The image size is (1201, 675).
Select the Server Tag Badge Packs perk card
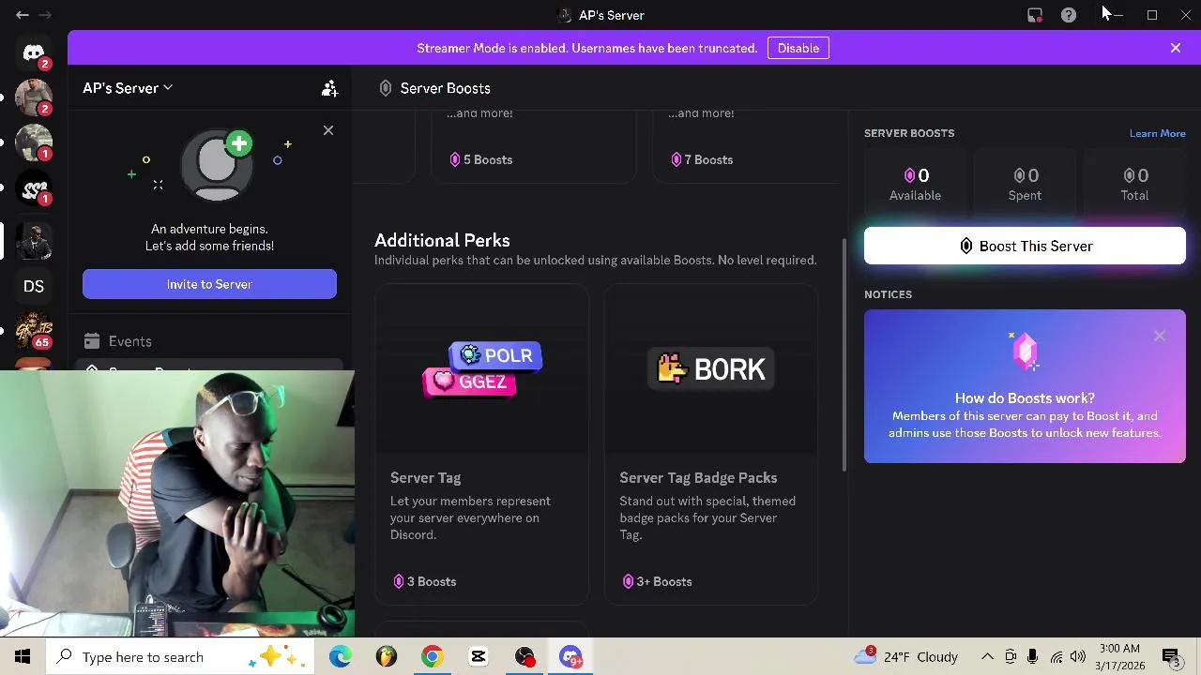(710, 443)
